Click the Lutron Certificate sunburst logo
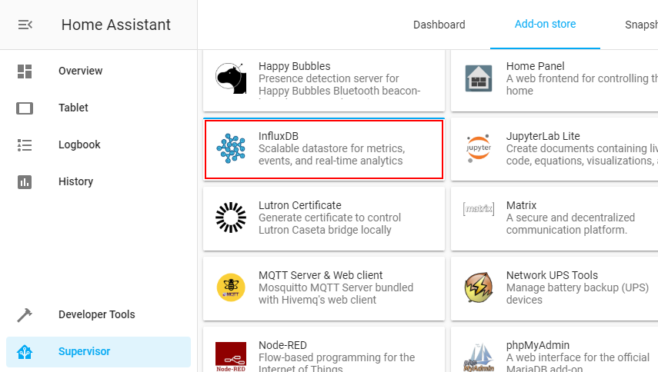Image resolution: width=658 pixels, height=372 pixels. pos(231,218)
